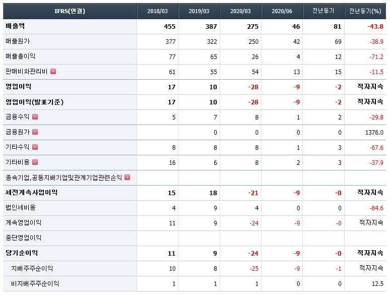Click 매출원가 change value -38.9
Image resolution: width=390 pixels, height=295 pixels.
(376, 41)
